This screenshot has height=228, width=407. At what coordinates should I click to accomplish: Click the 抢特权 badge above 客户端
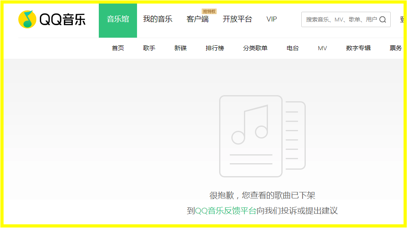[209, 11]
